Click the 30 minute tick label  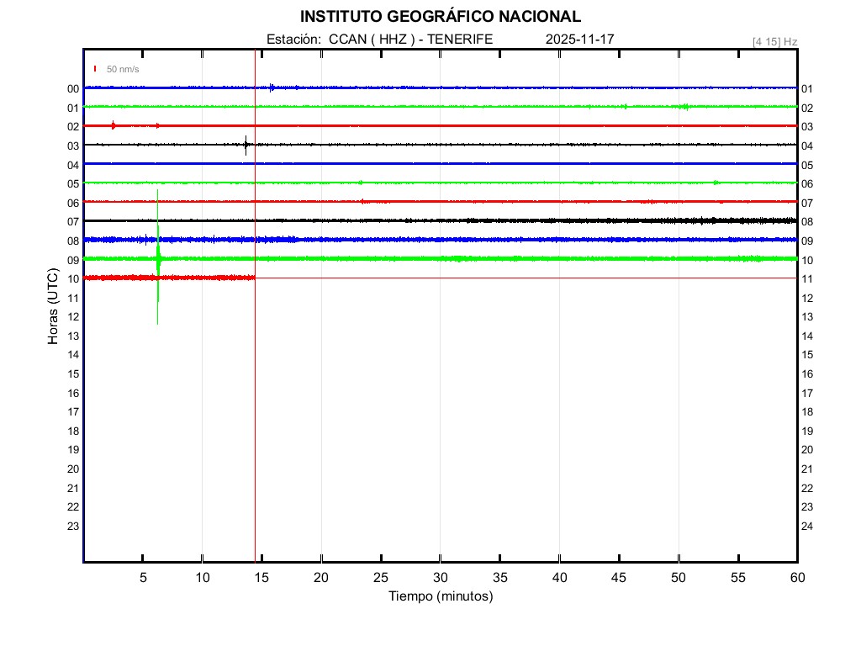pyautogui.click(x=441, y=577)
